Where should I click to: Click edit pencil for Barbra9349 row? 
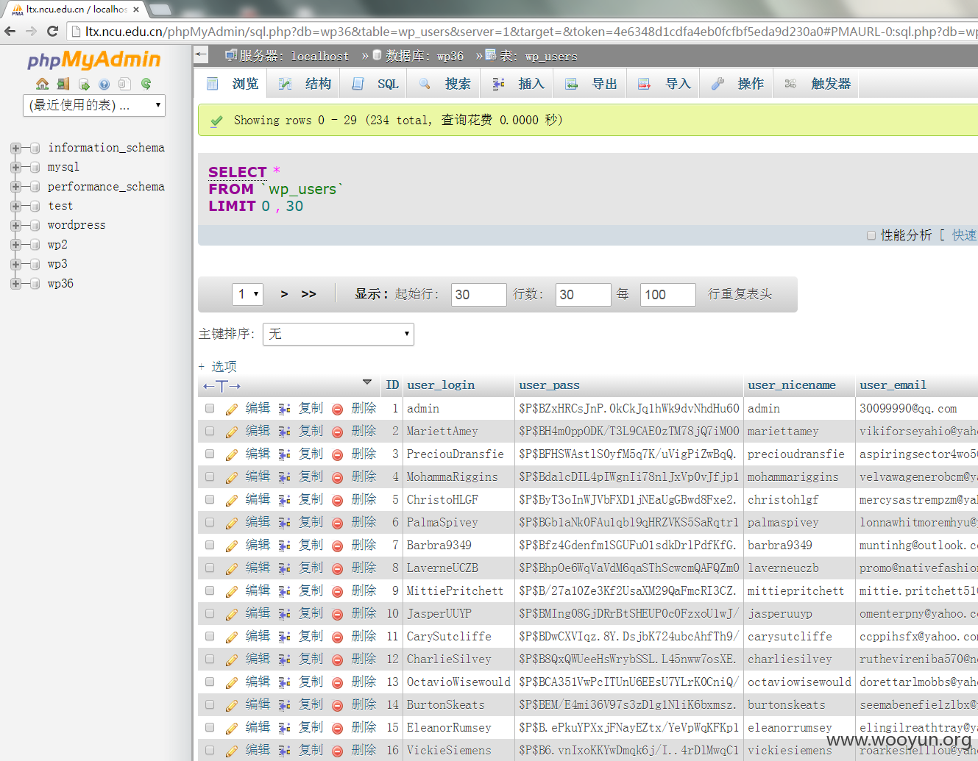click(x=232, y=546)
